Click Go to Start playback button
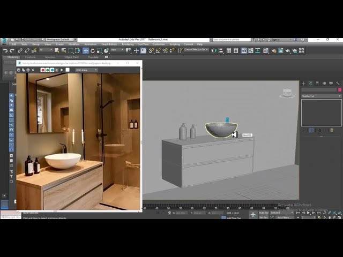 click(x=298, y=213)
